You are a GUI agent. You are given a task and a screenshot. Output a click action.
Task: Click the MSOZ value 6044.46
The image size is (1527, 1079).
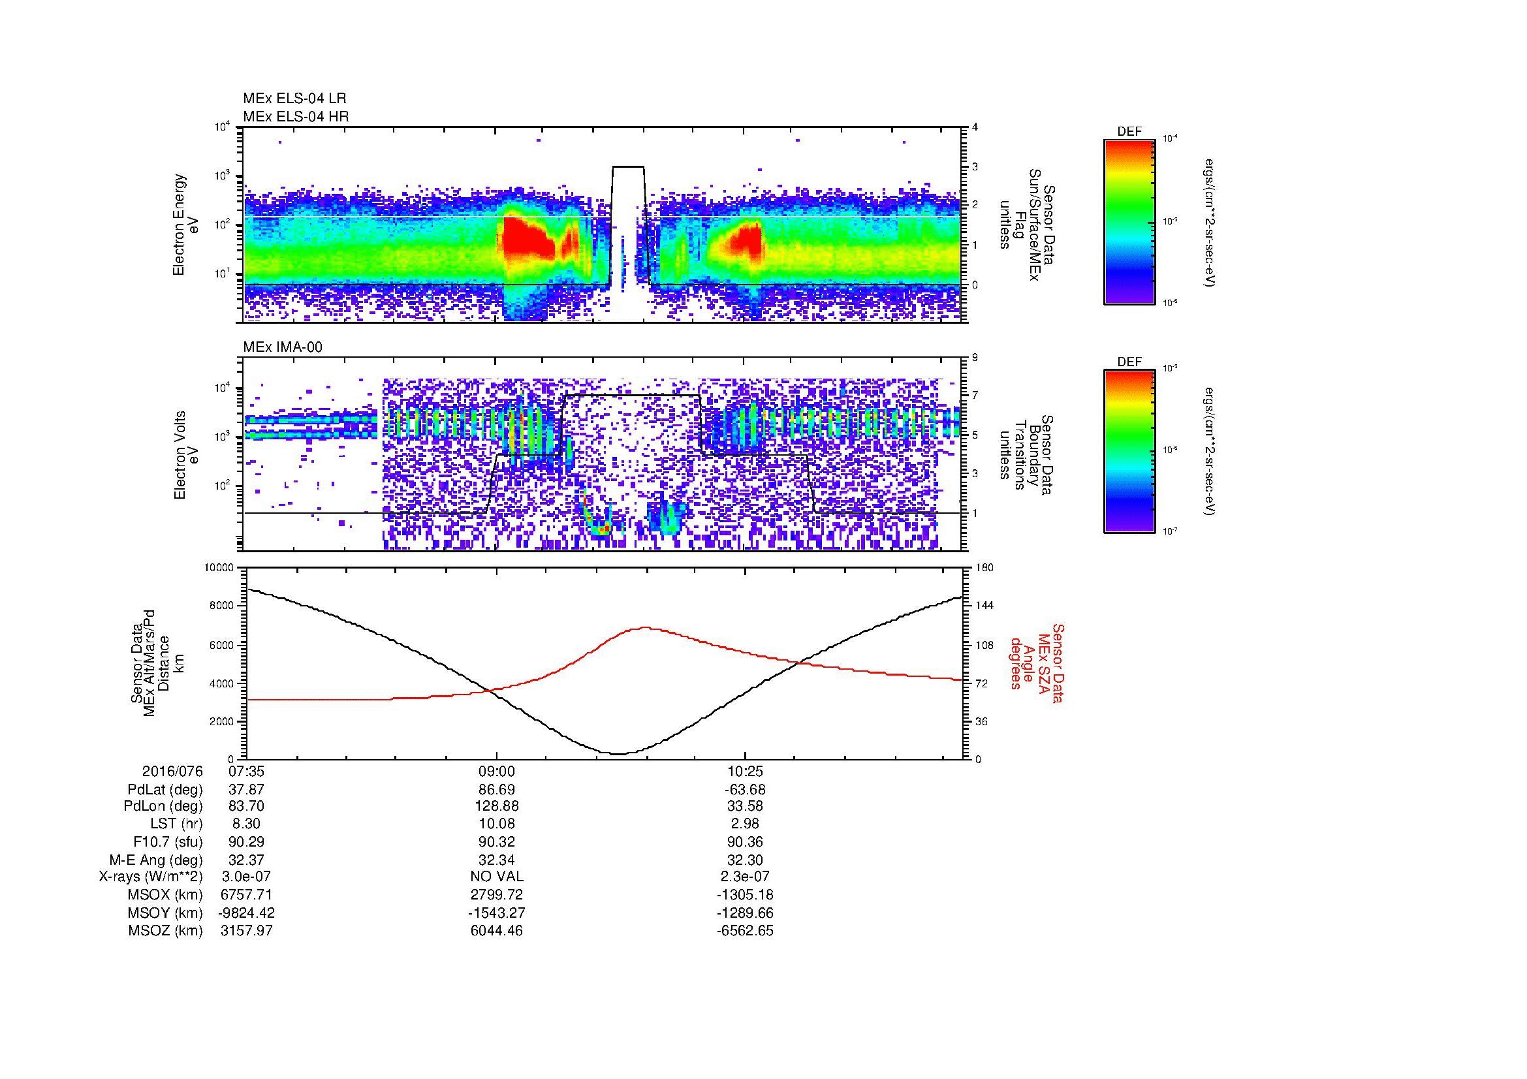click(x=497, y=931)
